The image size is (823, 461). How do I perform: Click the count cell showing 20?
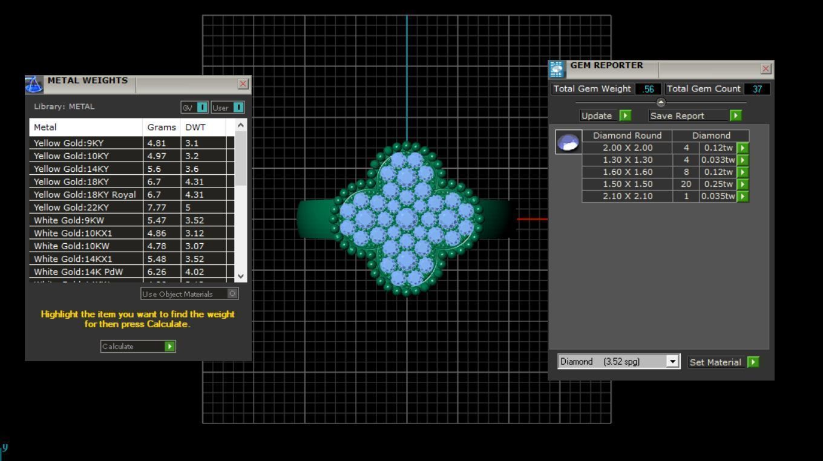point(686,184)
